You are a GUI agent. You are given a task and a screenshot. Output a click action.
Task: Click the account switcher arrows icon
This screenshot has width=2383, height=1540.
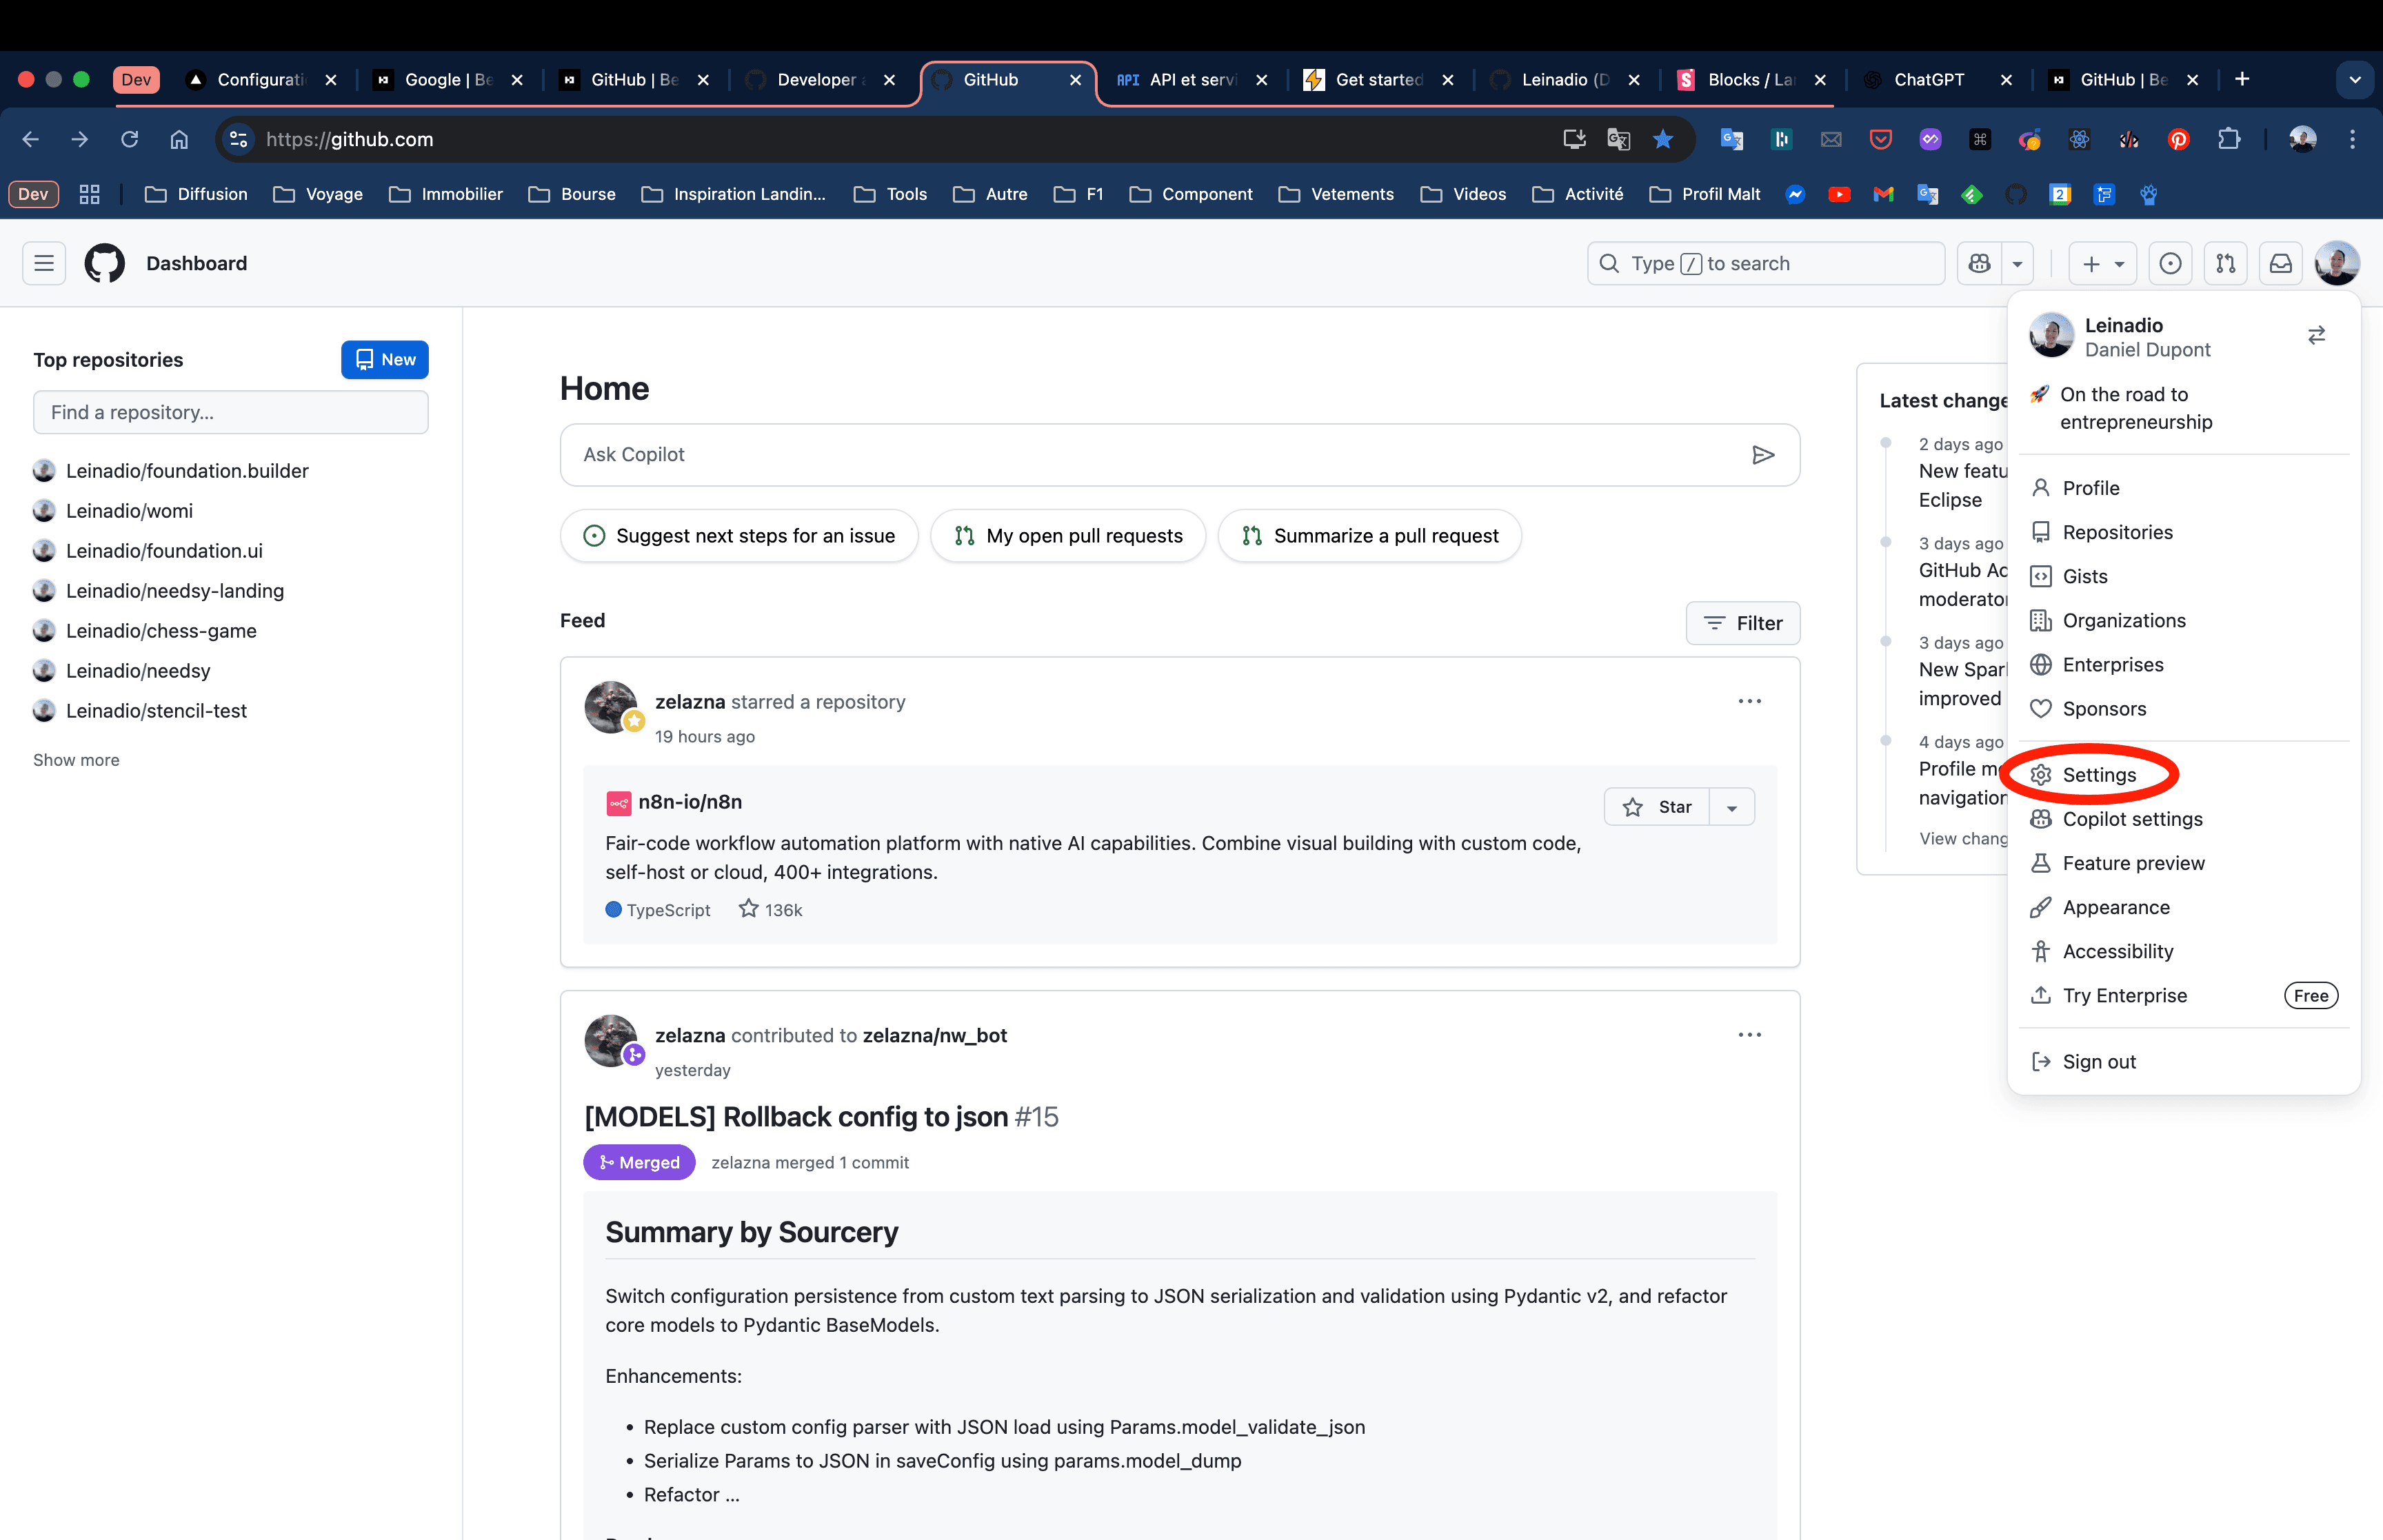point(2316,336)
